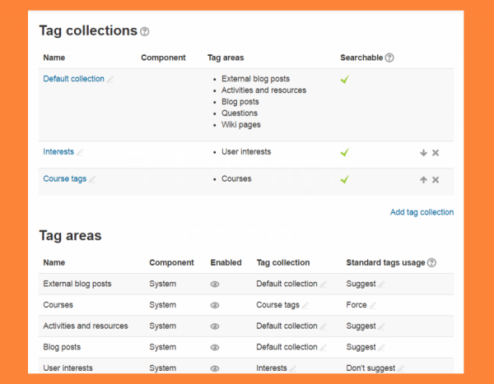The height and width of the screenshot is (384, 494).
Task: Change Activities and resources Suggest setting
Action: click(381, 326)
